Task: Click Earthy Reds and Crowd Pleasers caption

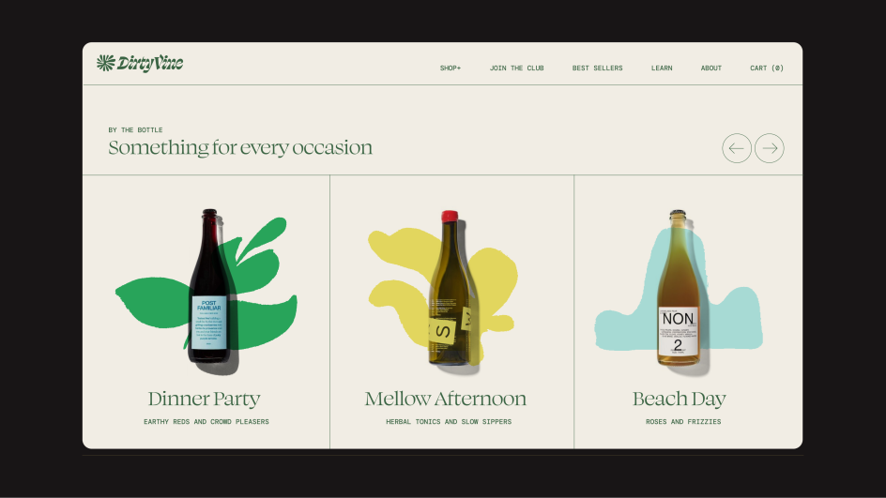Action: [206, 422]
